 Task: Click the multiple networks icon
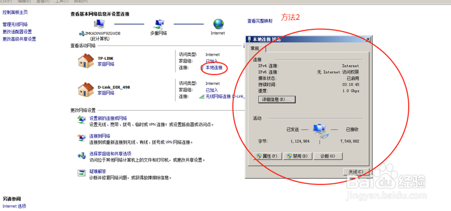point(159,24)
